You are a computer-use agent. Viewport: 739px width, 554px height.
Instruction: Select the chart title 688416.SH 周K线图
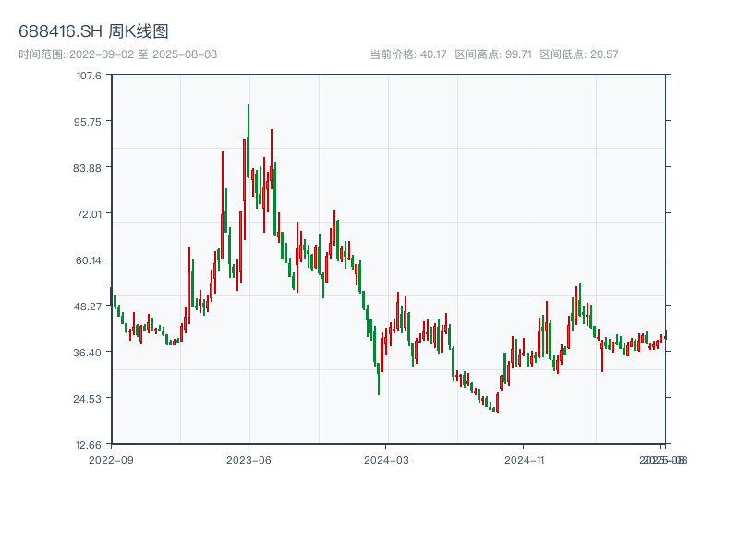click(92, 30)
